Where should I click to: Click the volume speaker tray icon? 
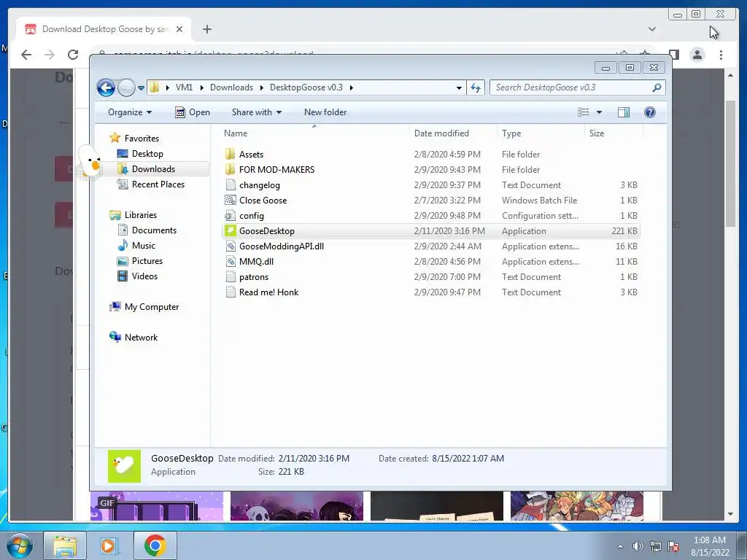coord(638,546)
